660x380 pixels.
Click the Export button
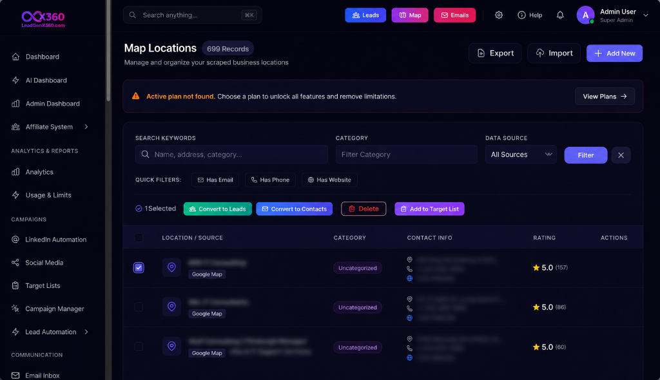[495, 53]
